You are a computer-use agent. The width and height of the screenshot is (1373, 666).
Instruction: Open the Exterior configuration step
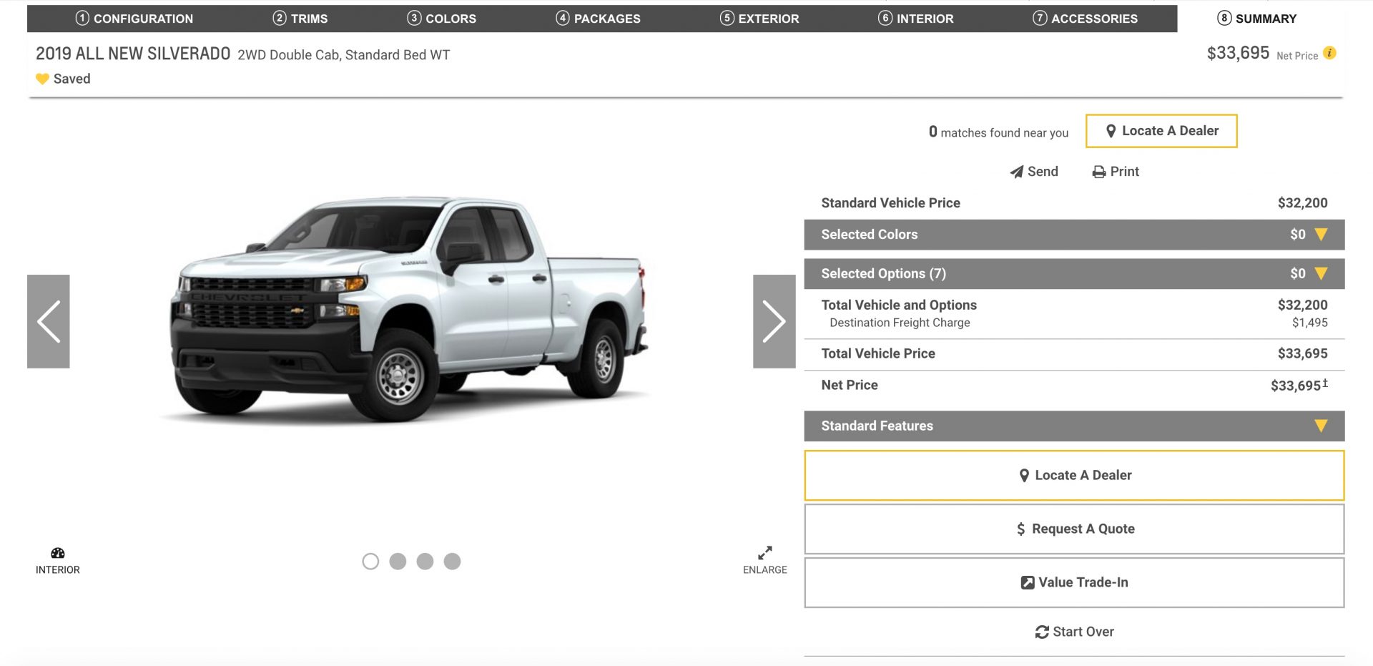pyautogui.click(x=761, y=19)
